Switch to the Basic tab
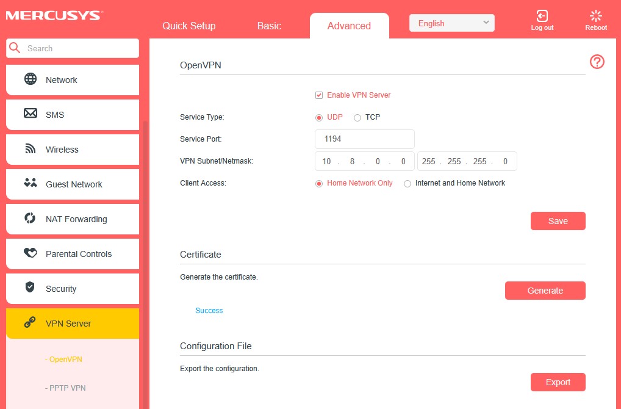The height and width of the screenshot is (409, 621). pyautogui.click(x=269, y=26)
